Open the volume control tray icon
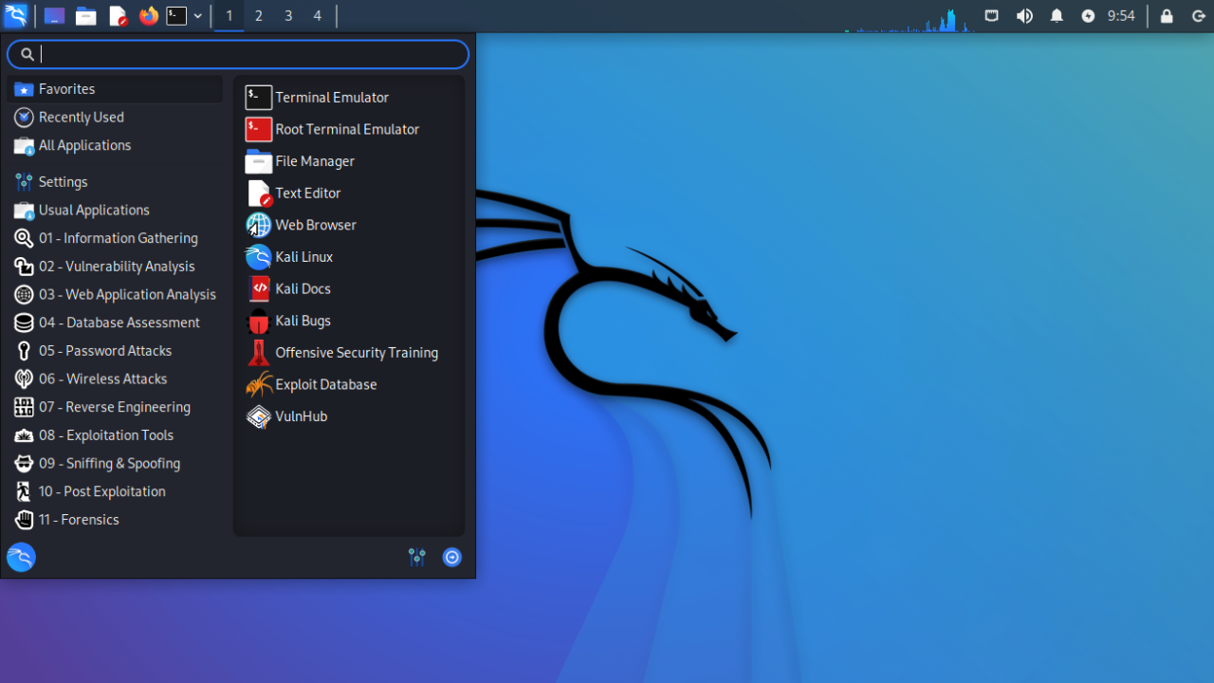Viewport: 1214px width, 683px height. [x=1024, y=15]
